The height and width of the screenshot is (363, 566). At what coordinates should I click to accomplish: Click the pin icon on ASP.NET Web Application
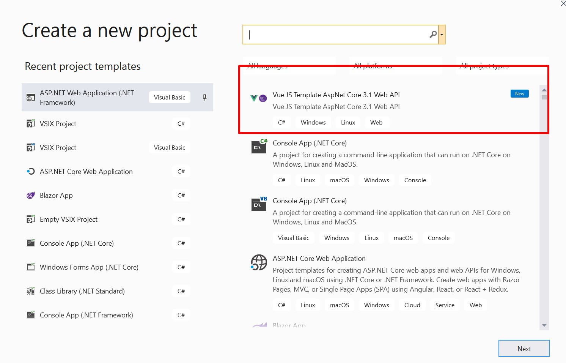[x=204, y=97]
